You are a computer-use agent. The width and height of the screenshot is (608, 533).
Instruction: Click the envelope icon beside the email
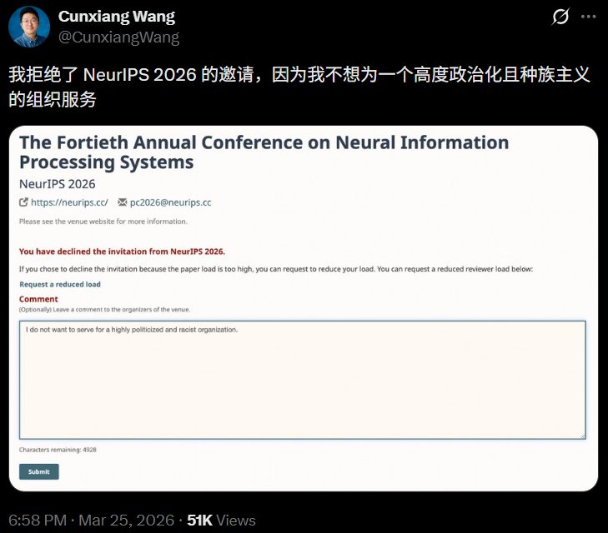(x=123, y=202)
